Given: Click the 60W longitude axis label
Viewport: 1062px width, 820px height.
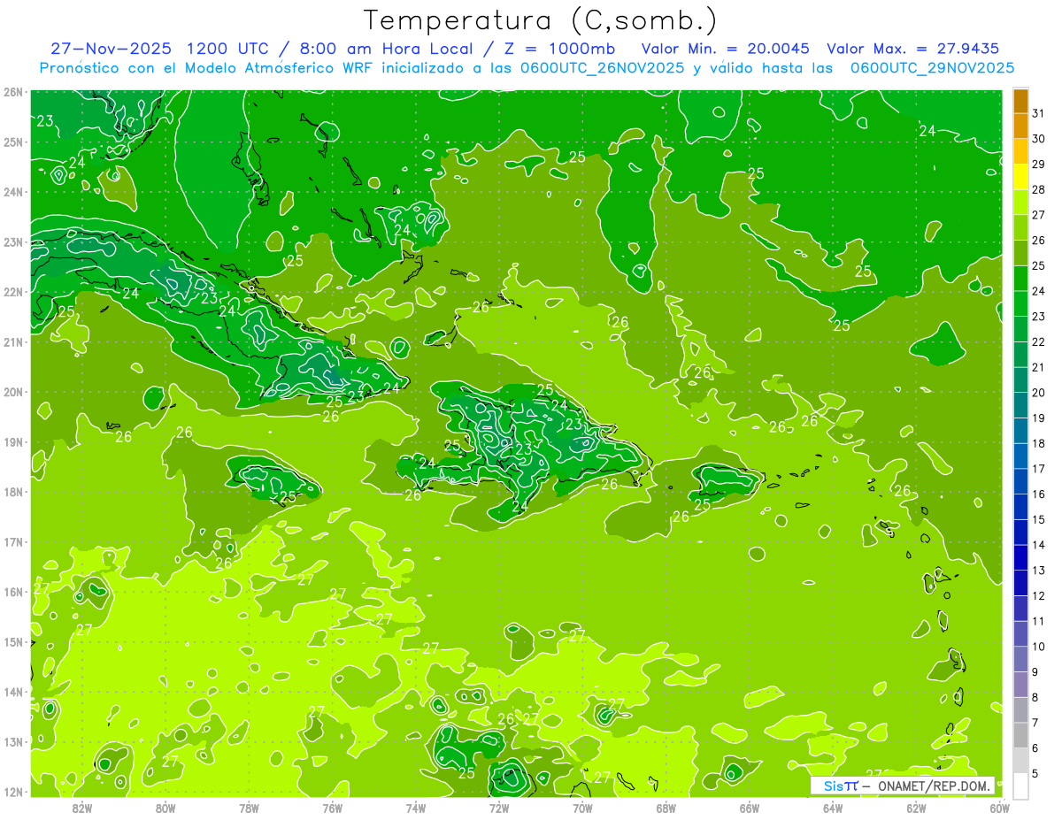Looking at the screenshot, I should pos(1000,808).
